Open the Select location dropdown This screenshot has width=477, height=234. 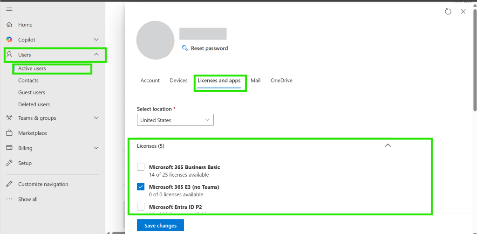click(x=175, y=120)
